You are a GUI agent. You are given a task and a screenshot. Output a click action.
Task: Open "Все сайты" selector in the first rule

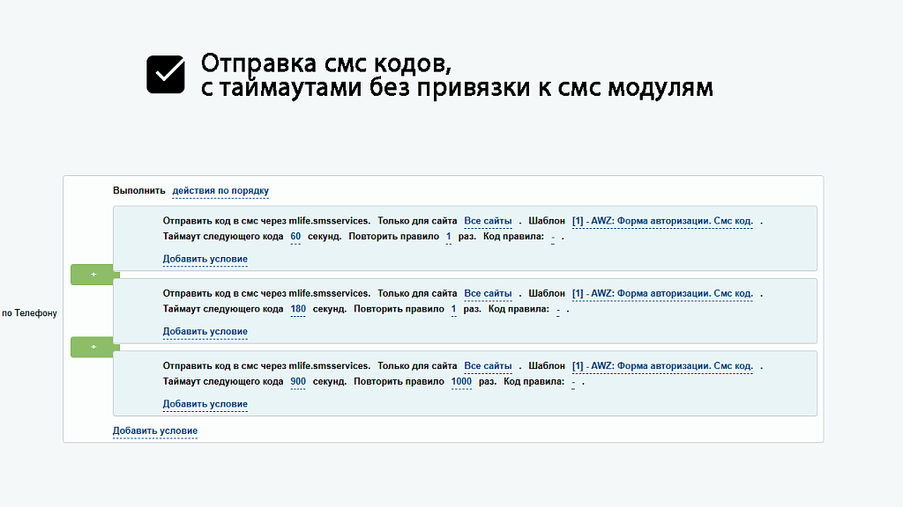click(x=487, y=220)
